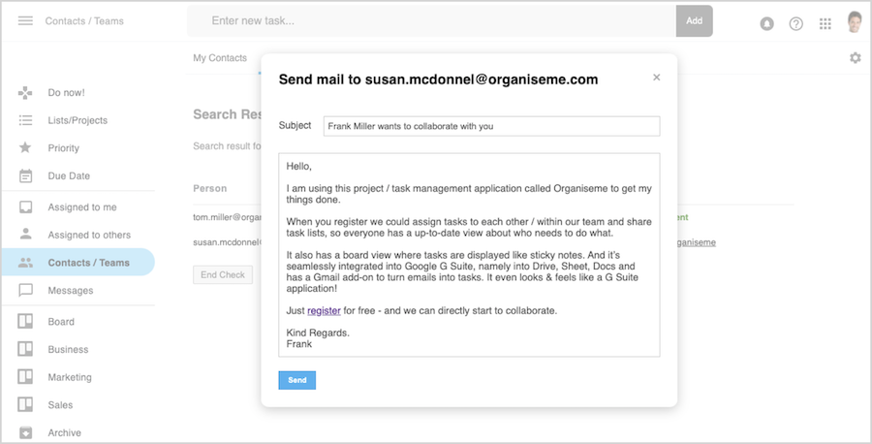Click the susan.mcdonnel contact row
This screenshot has height=444, width=872.
[227, 242]
